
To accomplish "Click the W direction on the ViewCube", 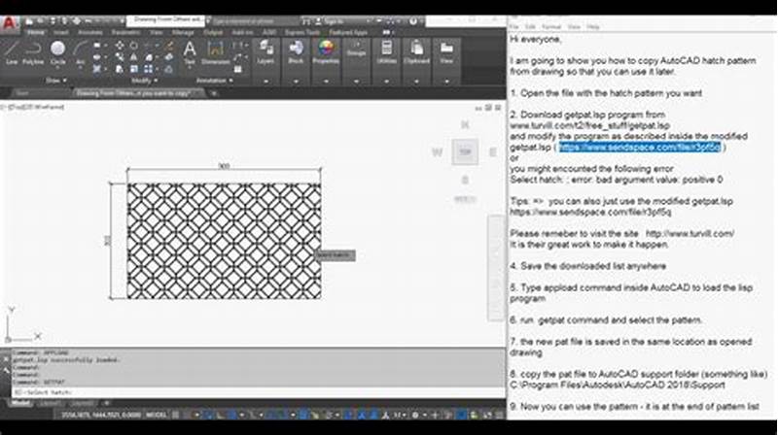I will point(437,152).
